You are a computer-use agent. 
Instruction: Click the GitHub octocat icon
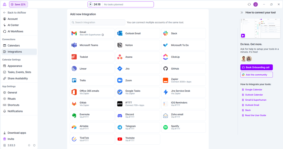point(166,69)
